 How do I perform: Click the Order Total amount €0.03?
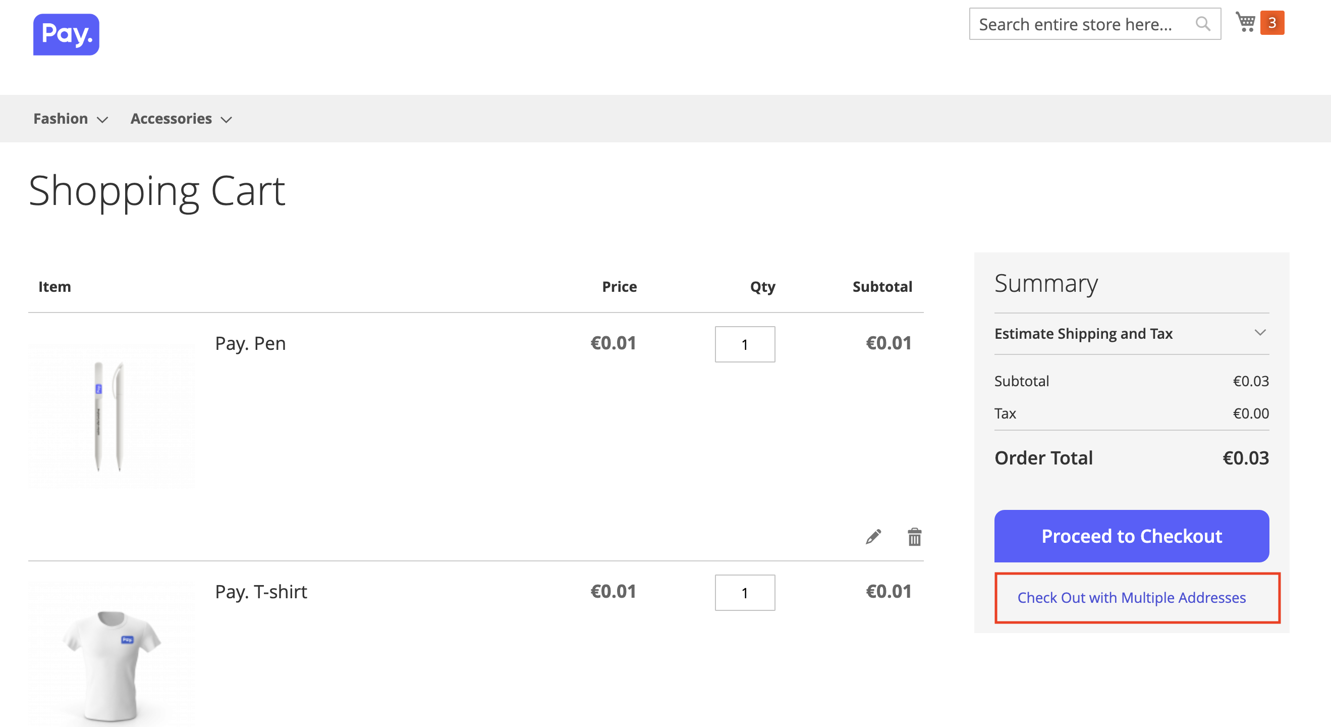coord(1246,457)
